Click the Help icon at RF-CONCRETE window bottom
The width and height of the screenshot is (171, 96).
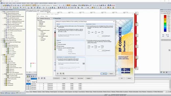(x=39, y=78)
